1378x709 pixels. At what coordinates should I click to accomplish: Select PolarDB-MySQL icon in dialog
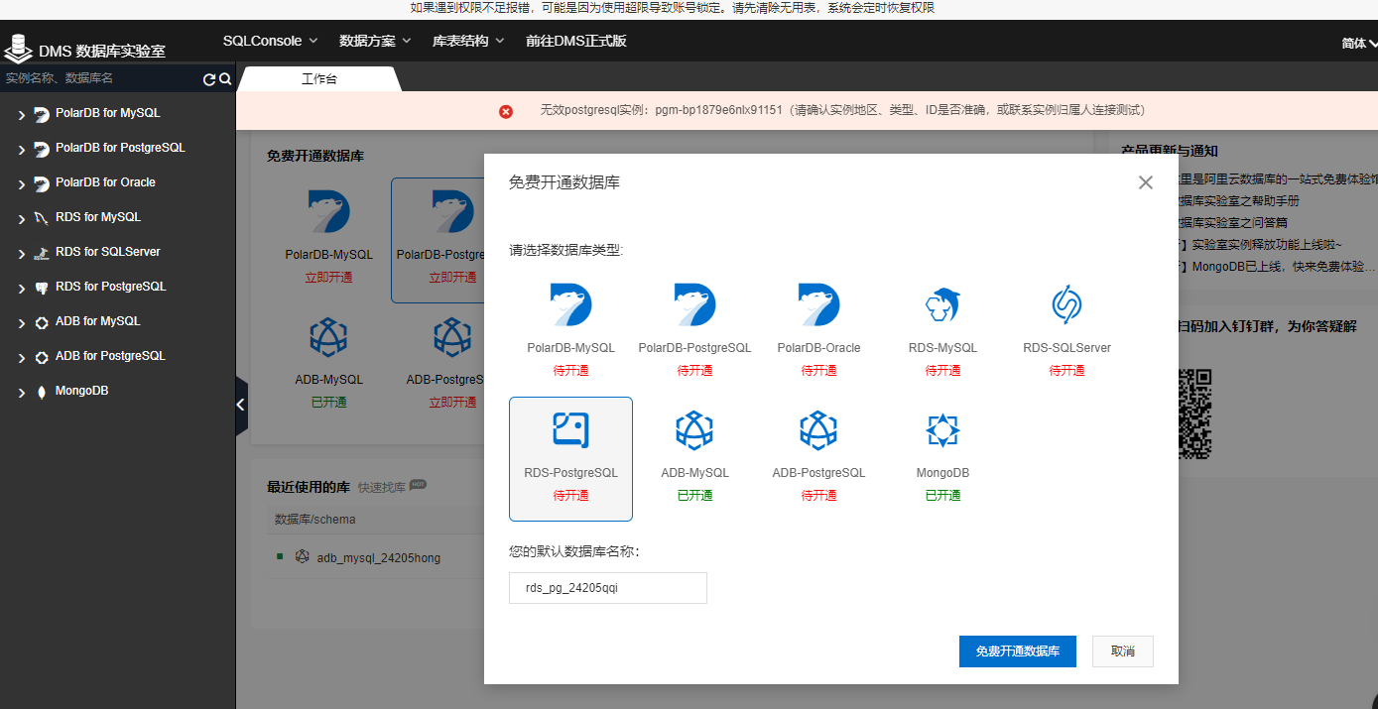pyautogui.click(x=570, y=304)
